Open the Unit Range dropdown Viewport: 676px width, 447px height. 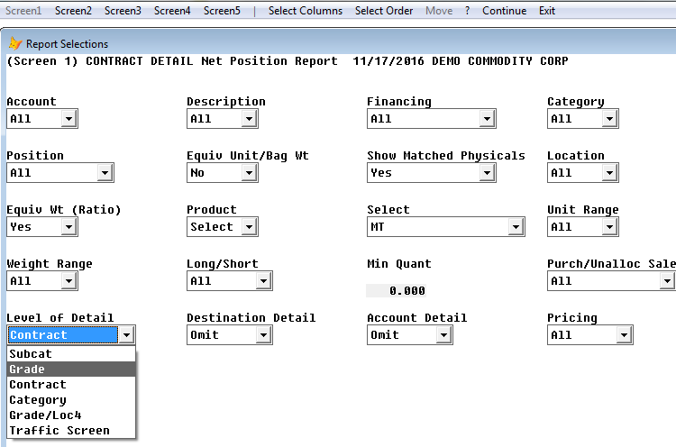pos(609,227)
